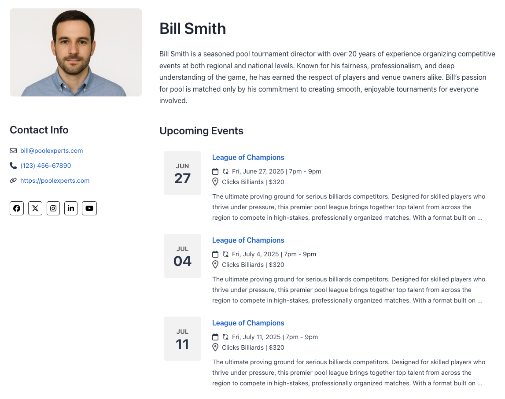Email bill@poolexperts.com link
This screenshot has width=505, height=399.
point(52,151)
